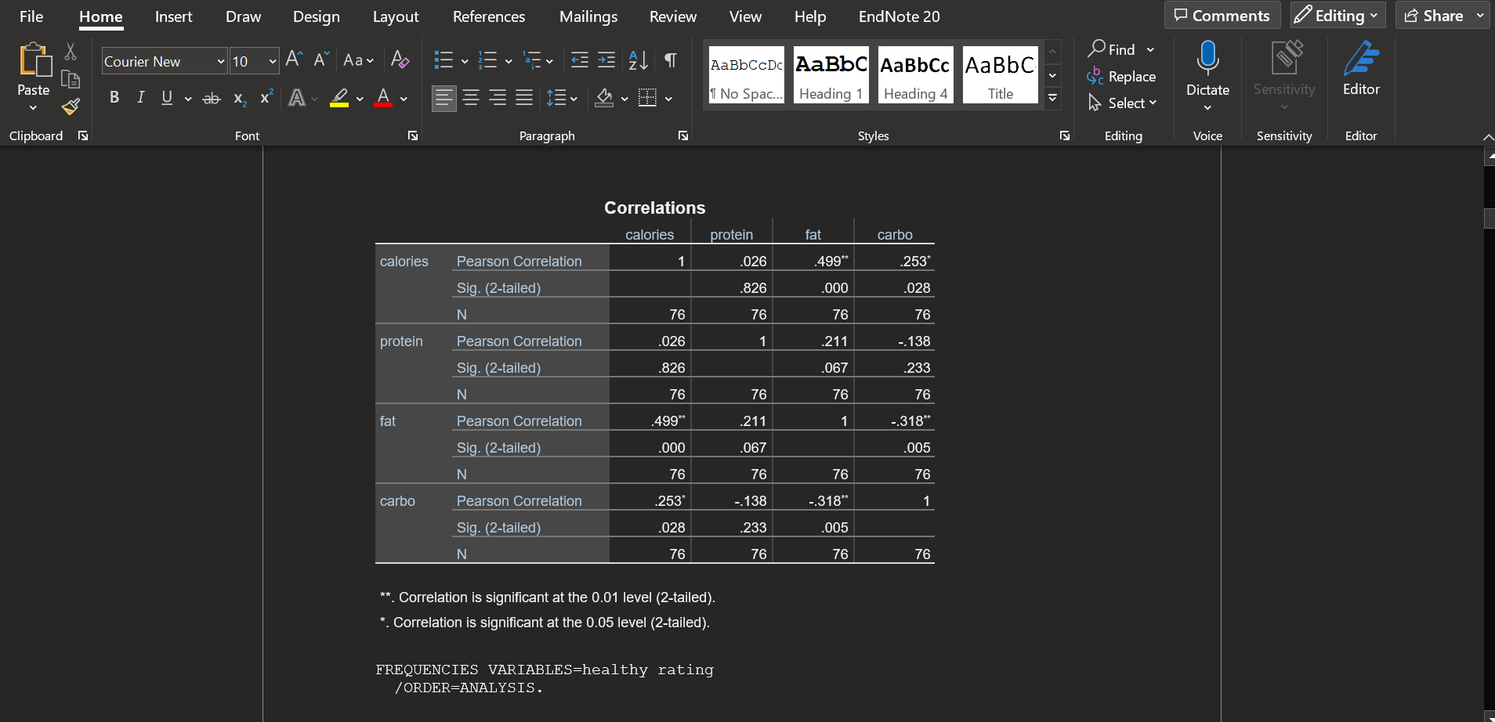Toggle justify paragraph alignment
Image resolution: width=1495 pixels, height=722 pixels.
coord(524,98)
